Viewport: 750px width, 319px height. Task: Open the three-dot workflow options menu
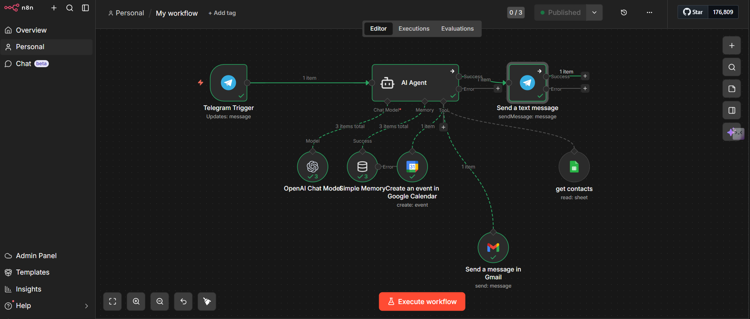[x=649, y=13]
